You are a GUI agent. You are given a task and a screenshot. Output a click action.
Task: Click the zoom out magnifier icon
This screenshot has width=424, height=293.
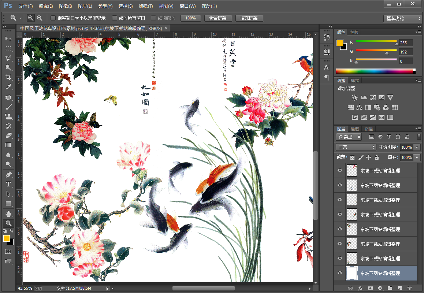[x=40, y=18]
